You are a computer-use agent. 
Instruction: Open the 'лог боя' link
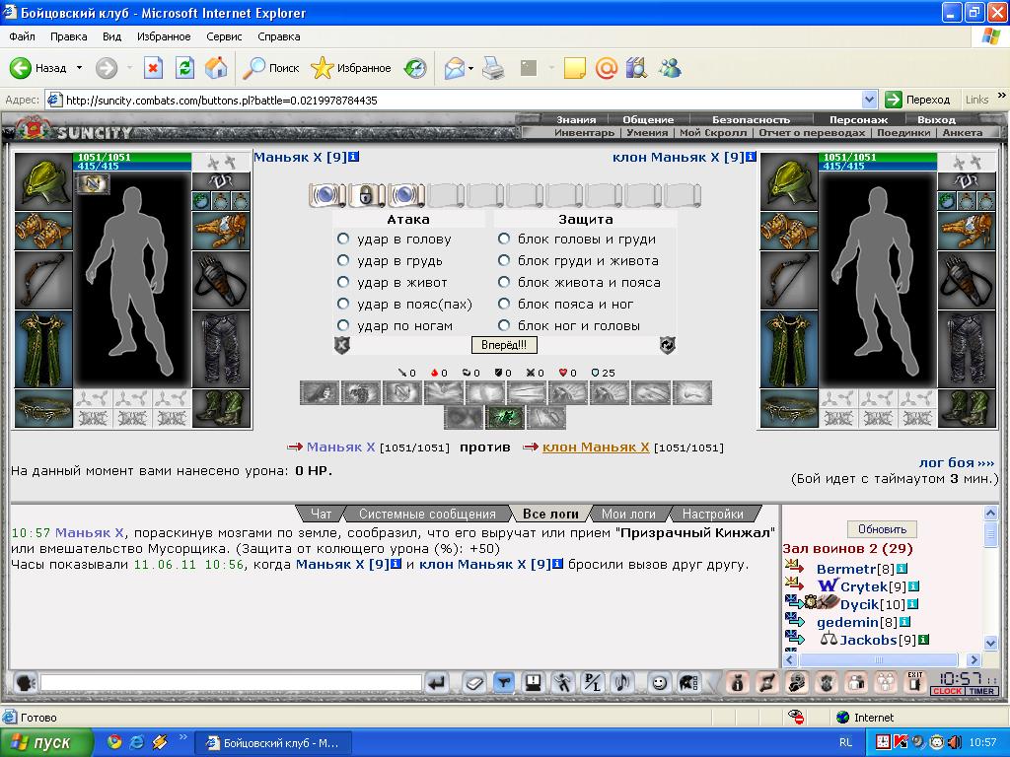click(957, 463)
